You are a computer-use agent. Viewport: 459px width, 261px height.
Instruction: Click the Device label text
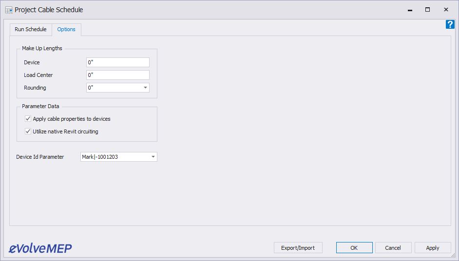(x=32, y=62)
